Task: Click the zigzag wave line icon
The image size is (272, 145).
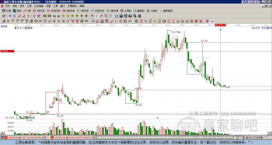Action: (101, 16)
